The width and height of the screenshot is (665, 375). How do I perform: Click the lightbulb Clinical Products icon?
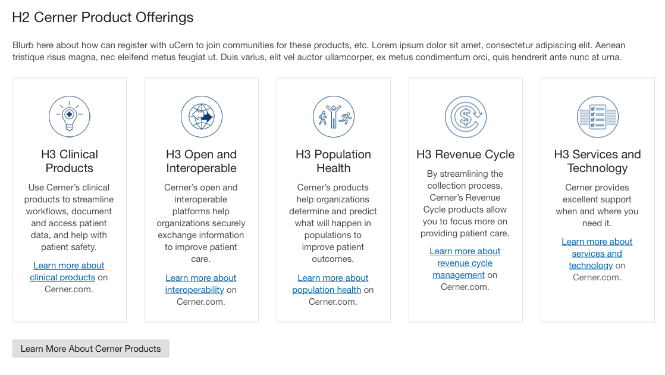tap(70, 117)
